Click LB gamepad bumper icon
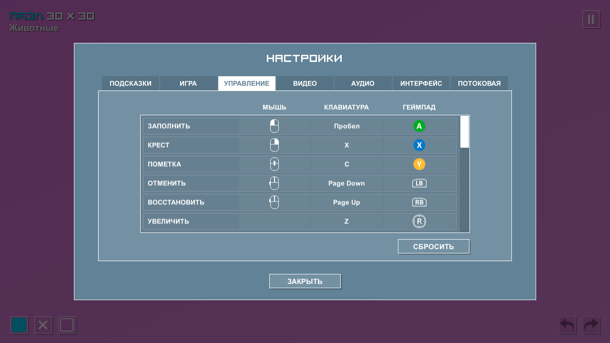 [x=419, y=183]
